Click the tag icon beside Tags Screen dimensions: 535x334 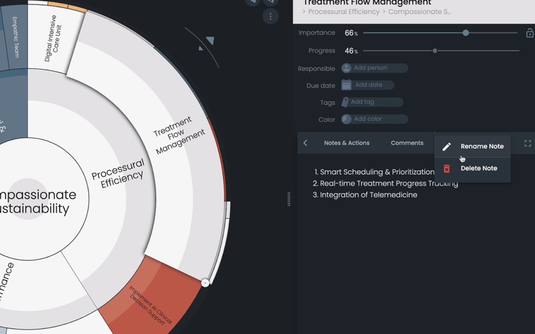pos(345,102)
